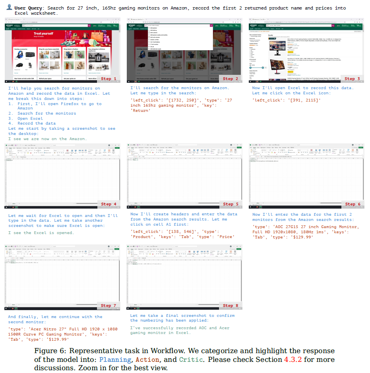
Task: Open the AOC monitor product image in Step 3
Action: coord(278,48)
